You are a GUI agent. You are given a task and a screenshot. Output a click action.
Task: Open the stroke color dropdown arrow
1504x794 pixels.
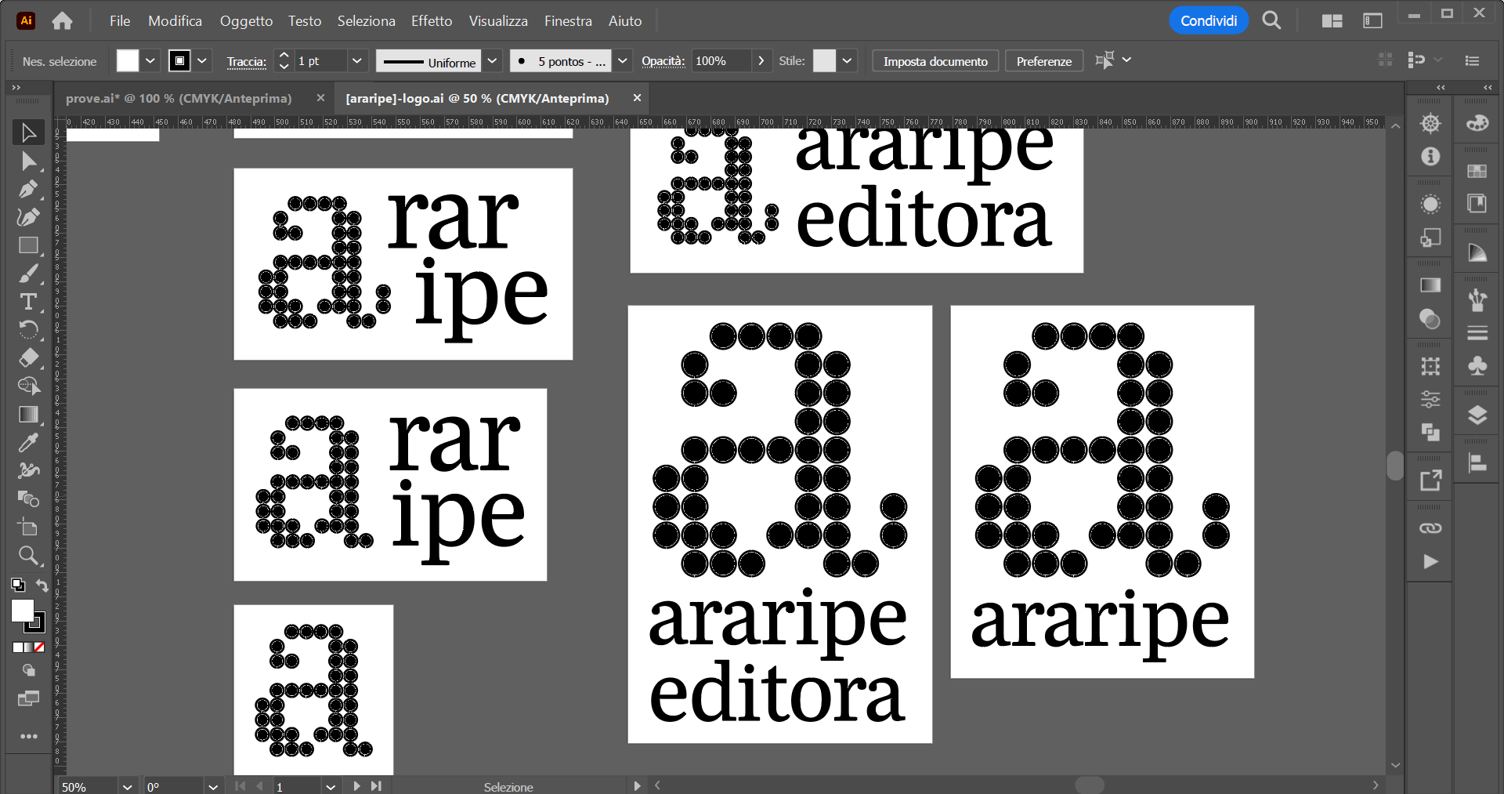click(202, 60)
